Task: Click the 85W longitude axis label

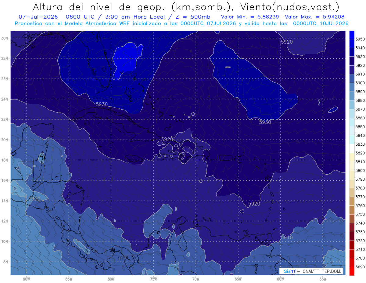Action: coord(69,279)
